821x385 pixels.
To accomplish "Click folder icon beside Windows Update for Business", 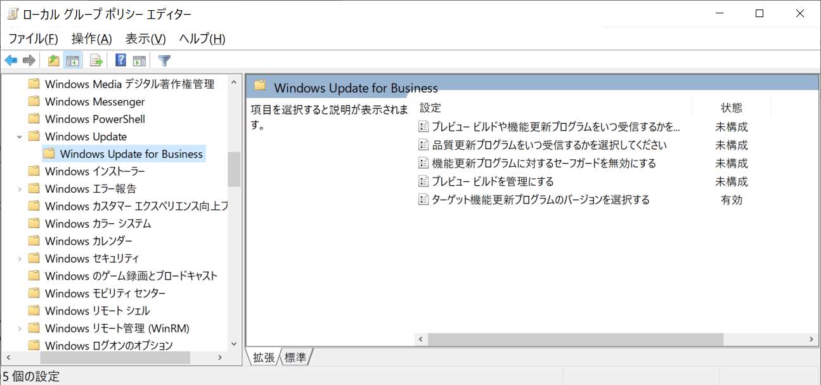I will (x=49, y=153).
